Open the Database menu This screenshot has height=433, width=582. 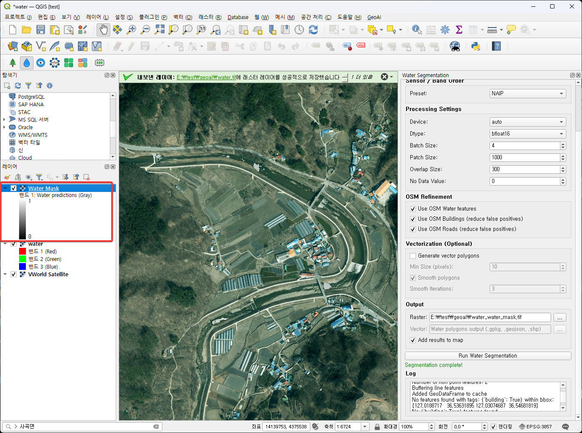point(238,17)
